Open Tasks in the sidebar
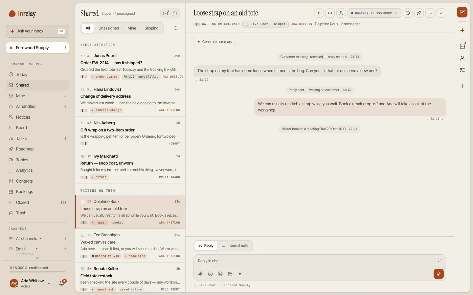The width and height of the screenshot is (473, 295). [x=37, y=139]
